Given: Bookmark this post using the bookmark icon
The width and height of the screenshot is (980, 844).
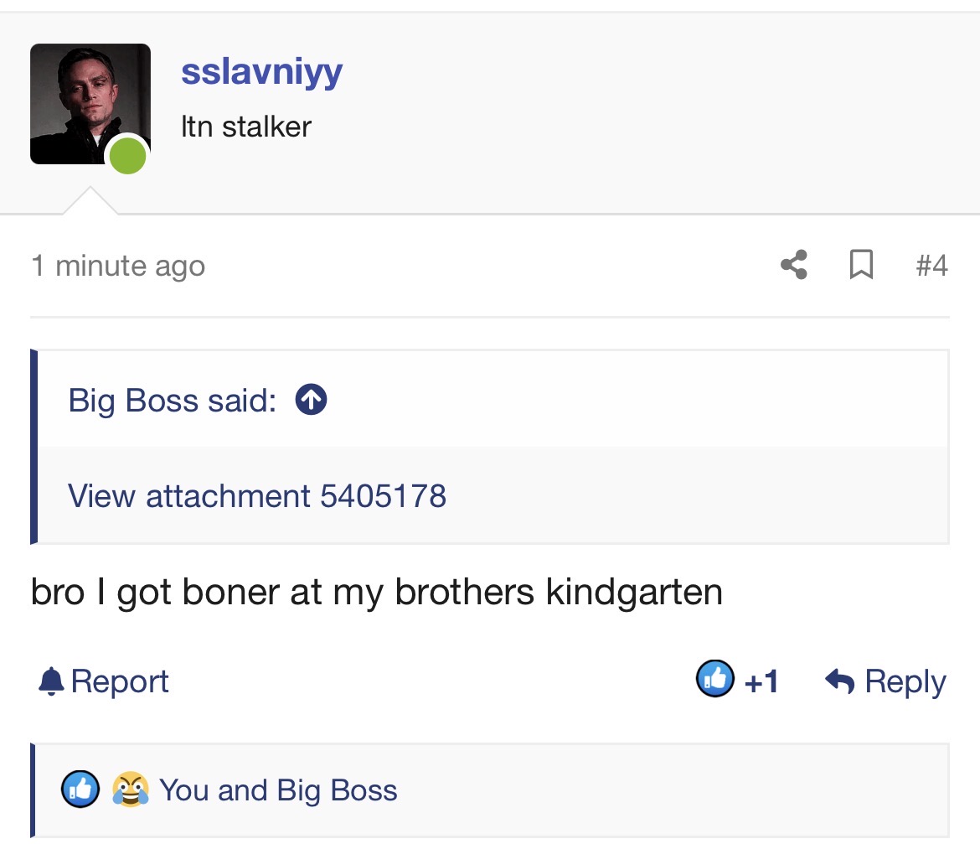Looking at the screenshot, I should (861, 265).
